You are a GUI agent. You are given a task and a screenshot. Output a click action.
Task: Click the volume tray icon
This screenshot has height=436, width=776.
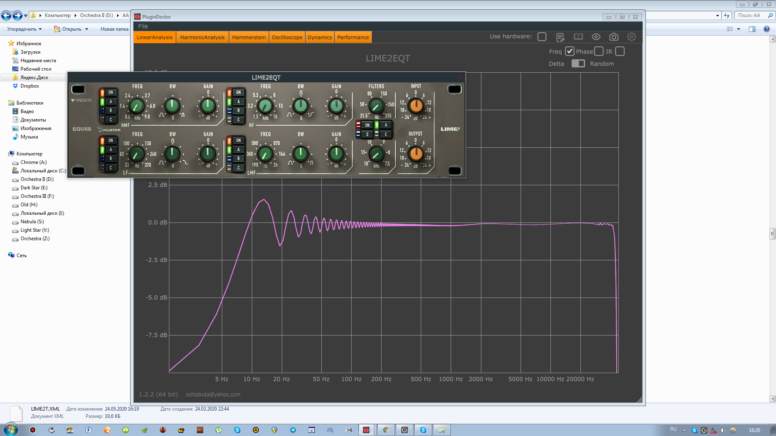coord(723,430)
